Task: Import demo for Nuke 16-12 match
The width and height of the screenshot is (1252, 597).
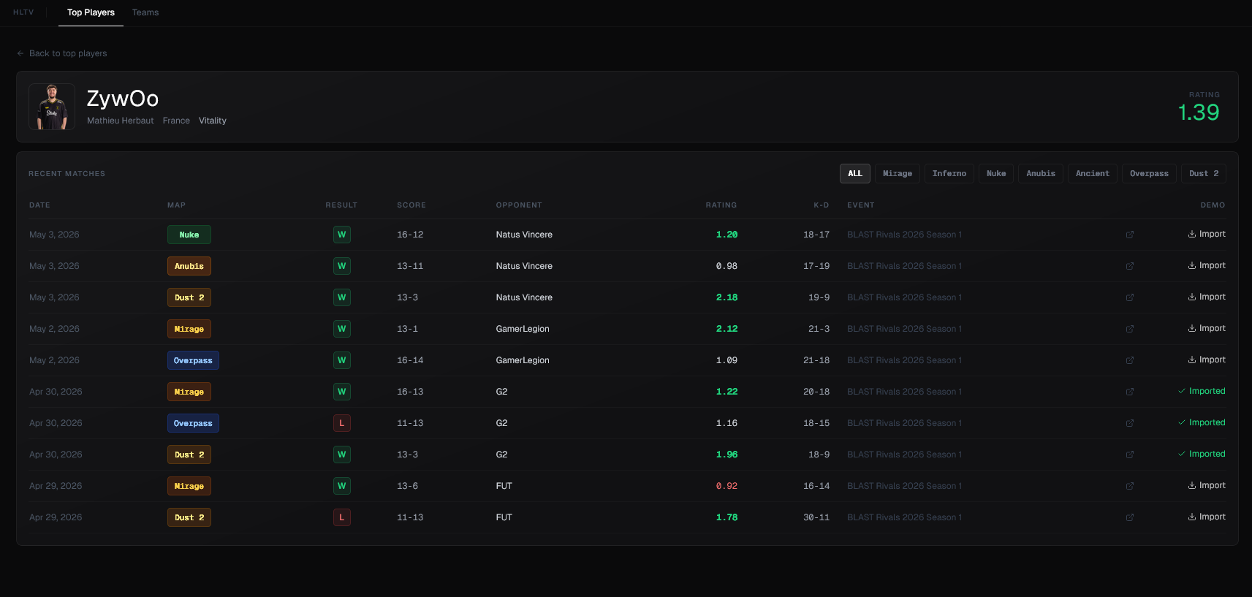Action: (x=1207, y=234)
